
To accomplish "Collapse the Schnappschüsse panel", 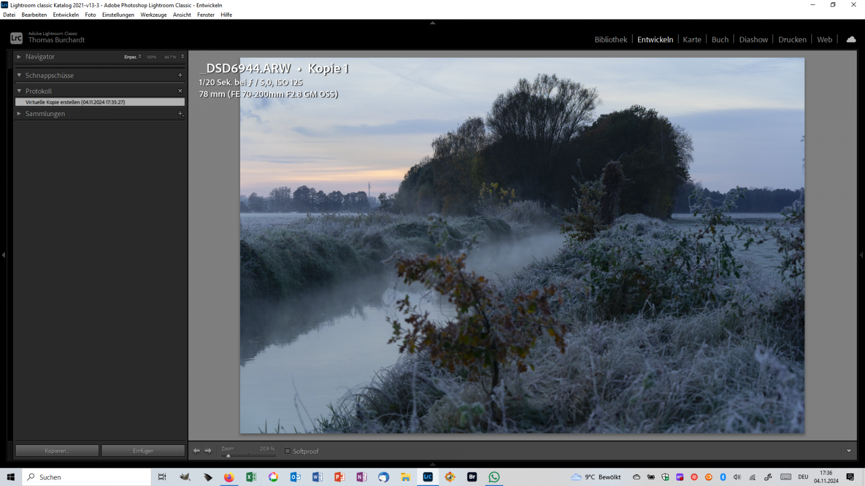I will click(x=19, y=76).
